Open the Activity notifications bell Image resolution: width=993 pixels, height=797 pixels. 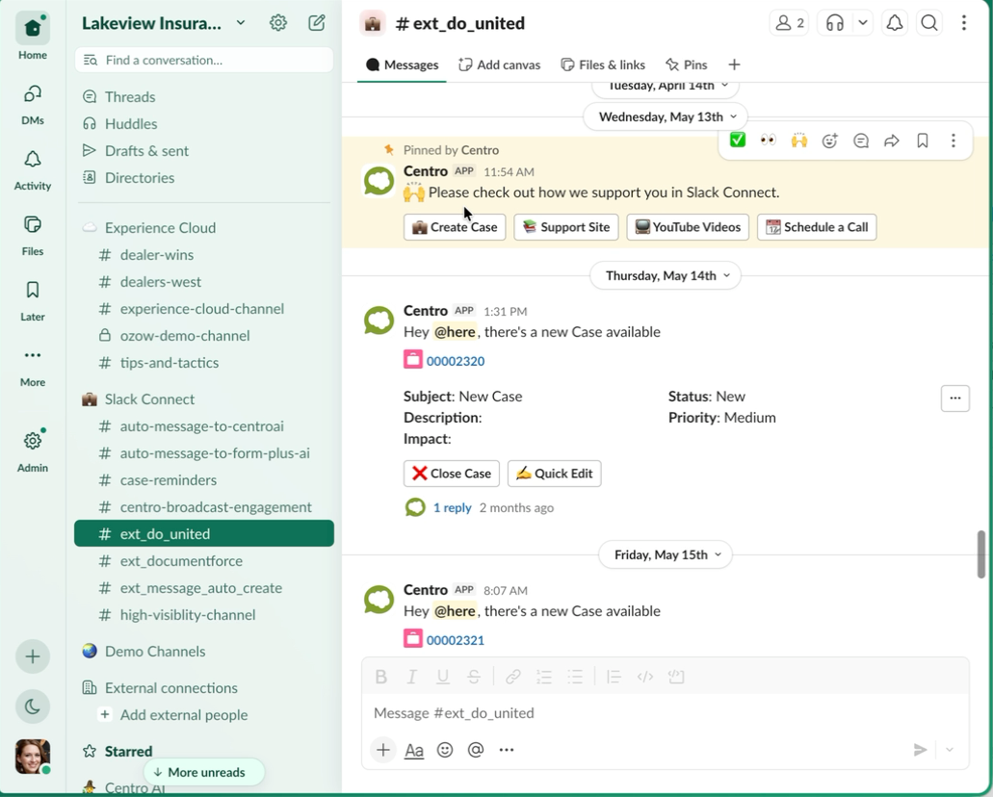[33, 169]
